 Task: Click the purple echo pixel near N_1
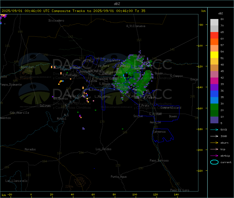tap(80, 116)
